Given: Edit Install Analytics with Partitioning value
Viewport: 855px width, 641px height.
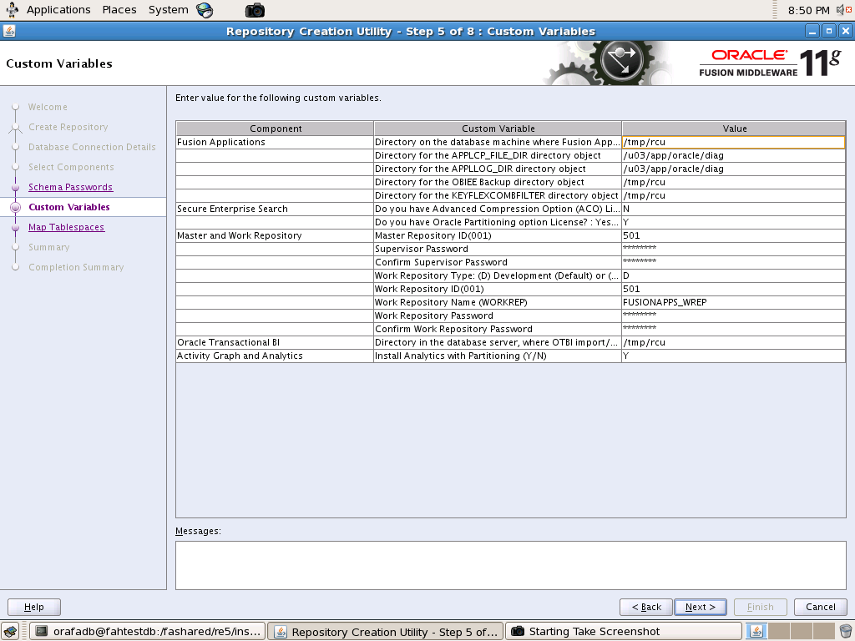Looking at the screenshot, I should 733,356.
